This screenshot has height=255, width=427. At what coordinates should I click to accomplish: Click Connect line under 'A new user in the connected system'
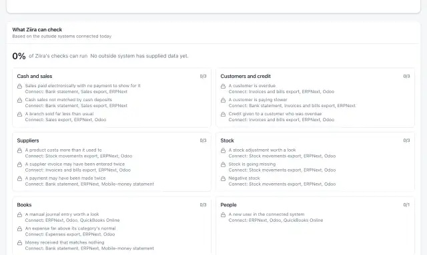click(x=276, y=220)
